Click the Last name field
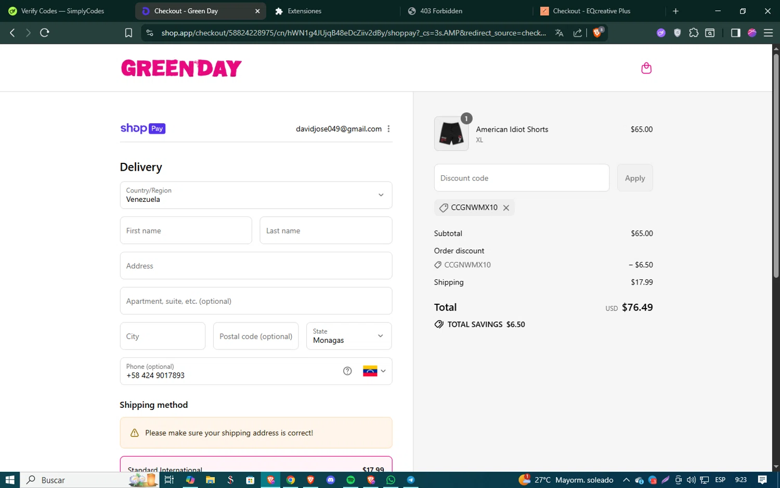Screen dimensions: 780x488 coord(326,230)
